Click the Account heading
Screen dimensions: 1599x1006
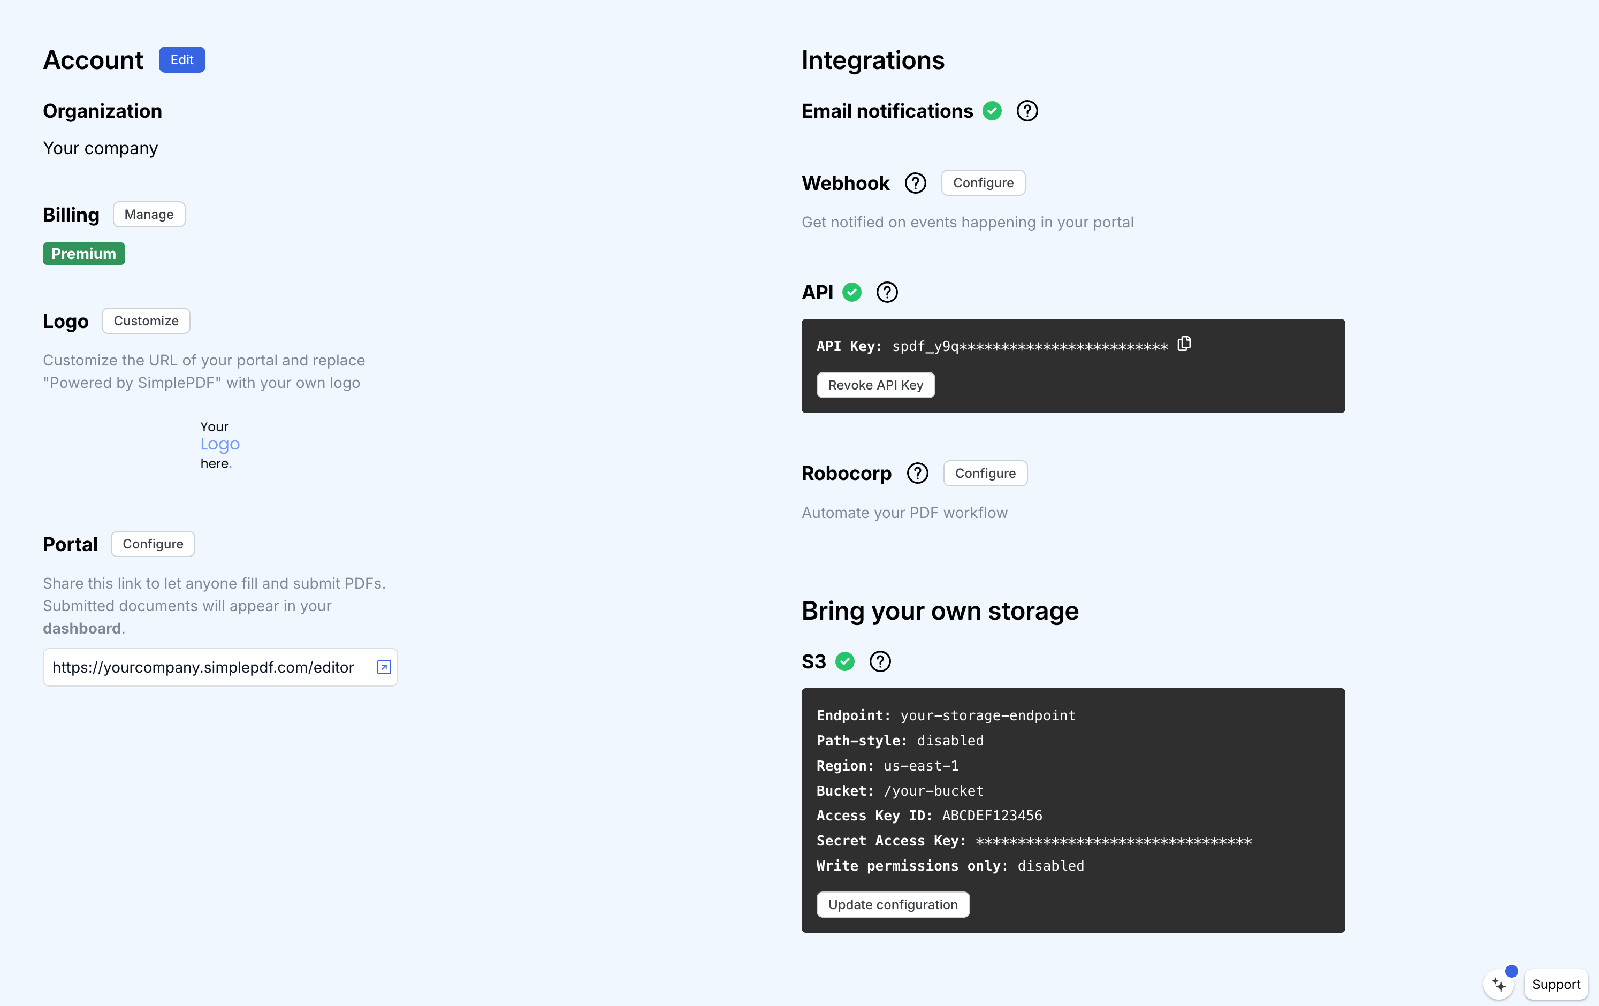[x=93, y=60]
